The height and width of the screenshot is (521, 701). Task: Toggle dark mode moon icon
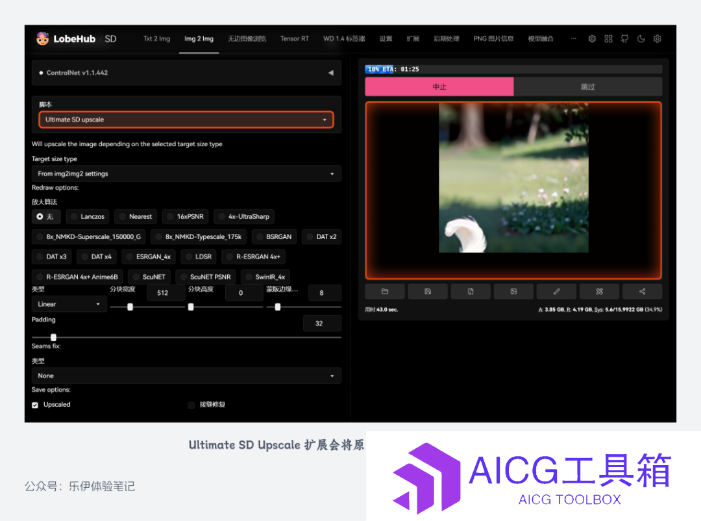pyautogui.click(x=641, y=38)
